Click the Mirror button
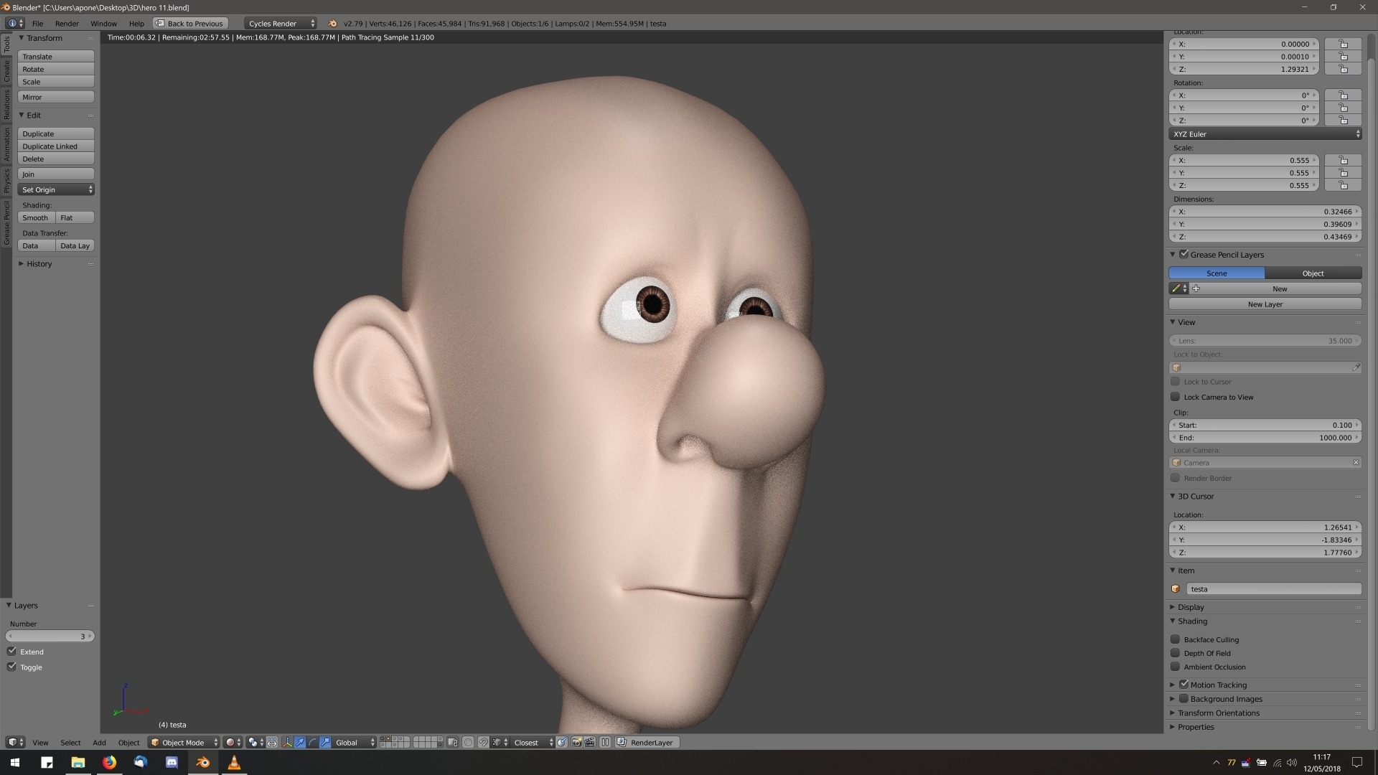Screen dimensions: 1378x775 tap(56, 97)
